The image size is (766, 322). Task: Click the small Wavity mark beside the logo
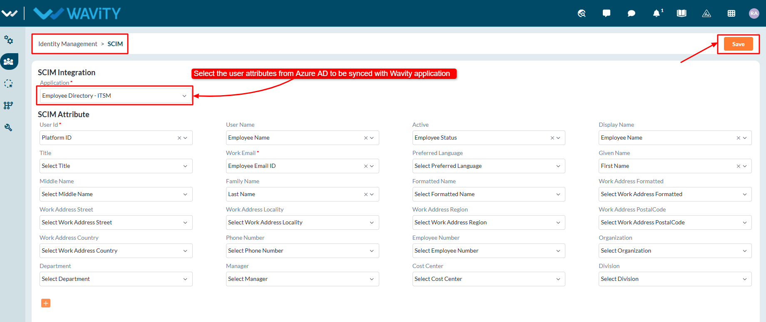pos(9,13)
